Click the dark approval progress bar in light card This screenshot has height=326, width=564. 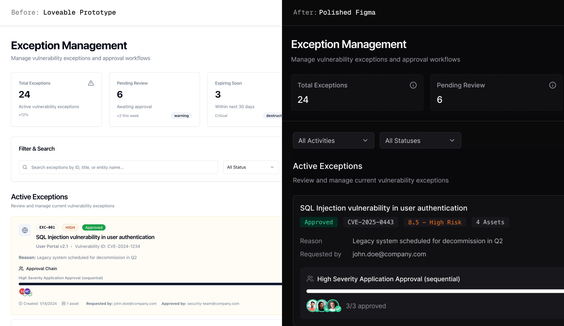pyautogui.click(x=150, y=284)
